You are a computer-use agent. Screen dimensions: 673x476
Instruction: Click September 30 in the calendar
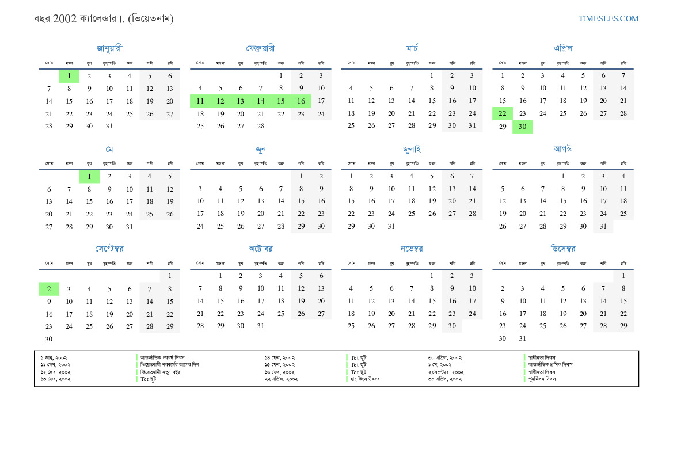[x=49, y=339]
